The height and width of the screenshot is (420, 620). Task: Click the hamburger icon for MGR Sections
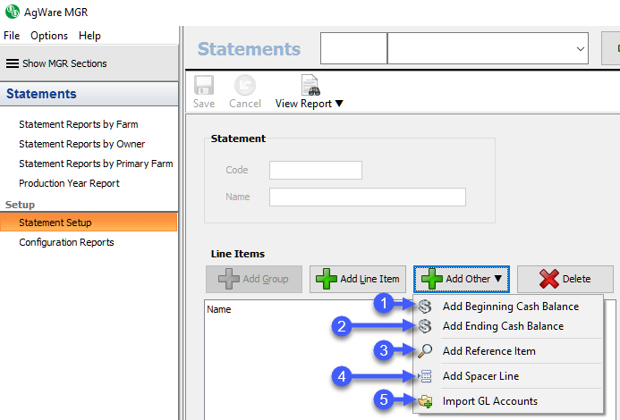coord(13,63)
